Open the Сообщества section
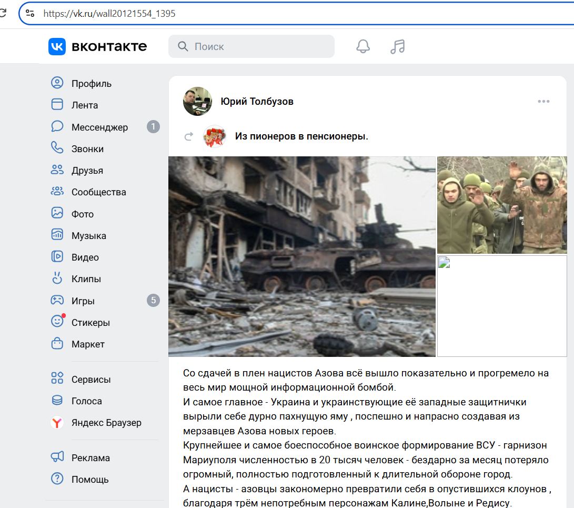This screenshot has height=508, width=574. 98,192
